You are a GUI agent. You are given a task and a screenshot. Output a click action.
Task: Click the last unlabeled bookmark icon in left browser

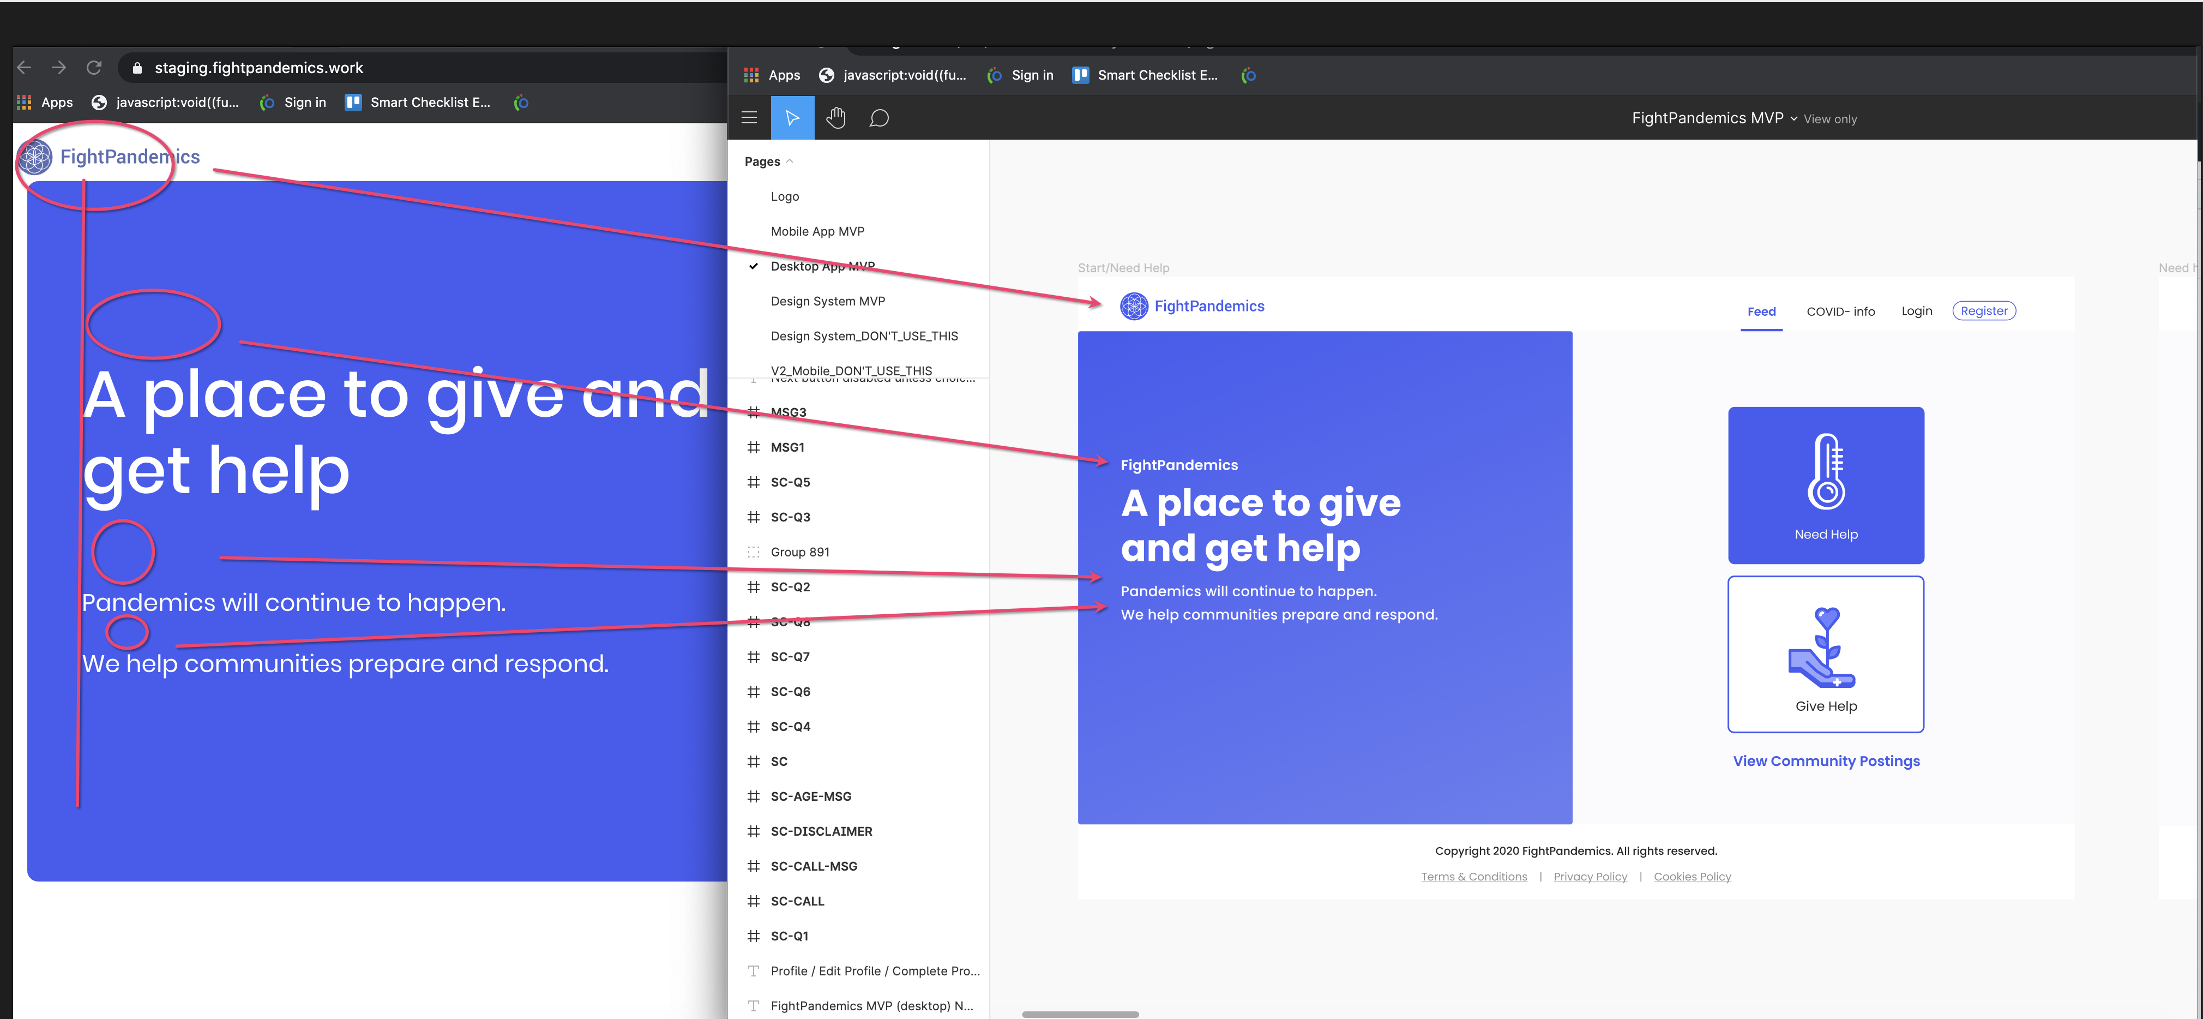click(521, 103)
